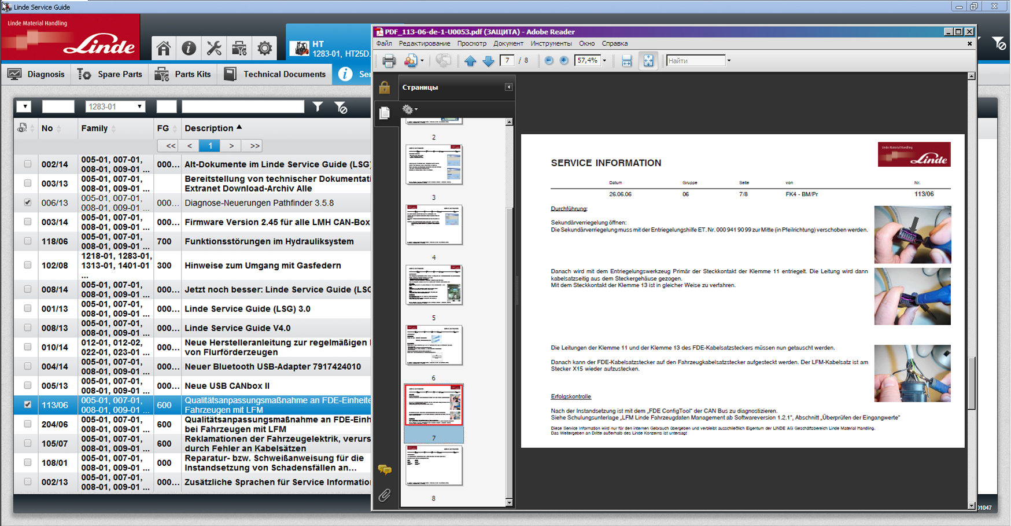Go to next page with down arrow
This screenshot has height=526, width=1011.
tap(488, 61)
